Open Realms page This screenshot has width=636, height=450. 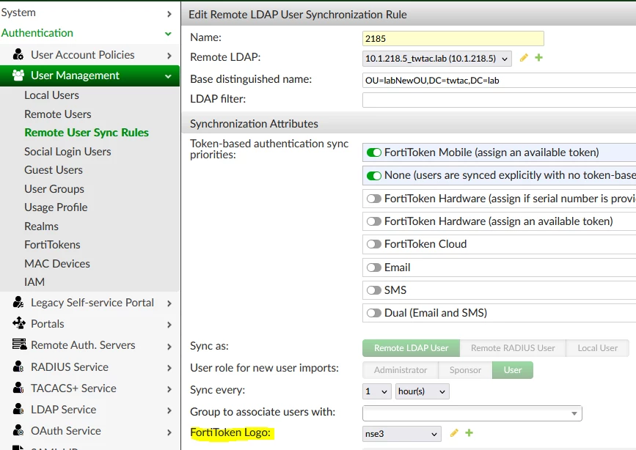point(41,226)
